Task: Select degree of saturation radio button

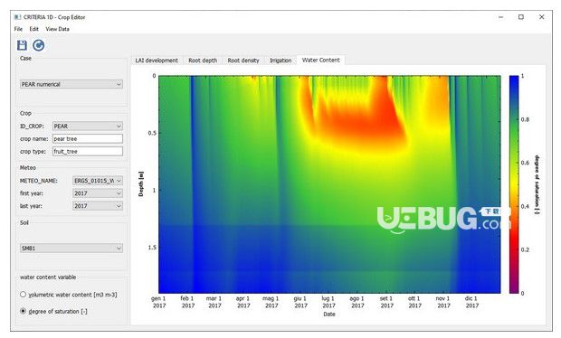Action: (x=24, y=311)
